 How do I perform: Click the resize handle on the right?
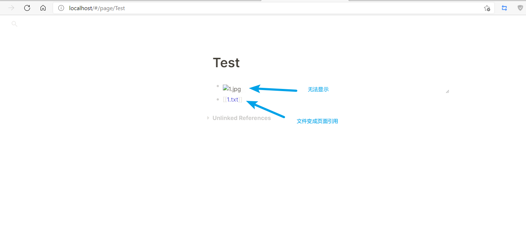447,91
